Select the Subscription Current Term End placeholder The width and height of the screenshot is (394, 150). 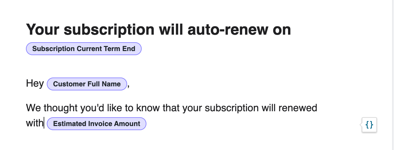(83, 49)
